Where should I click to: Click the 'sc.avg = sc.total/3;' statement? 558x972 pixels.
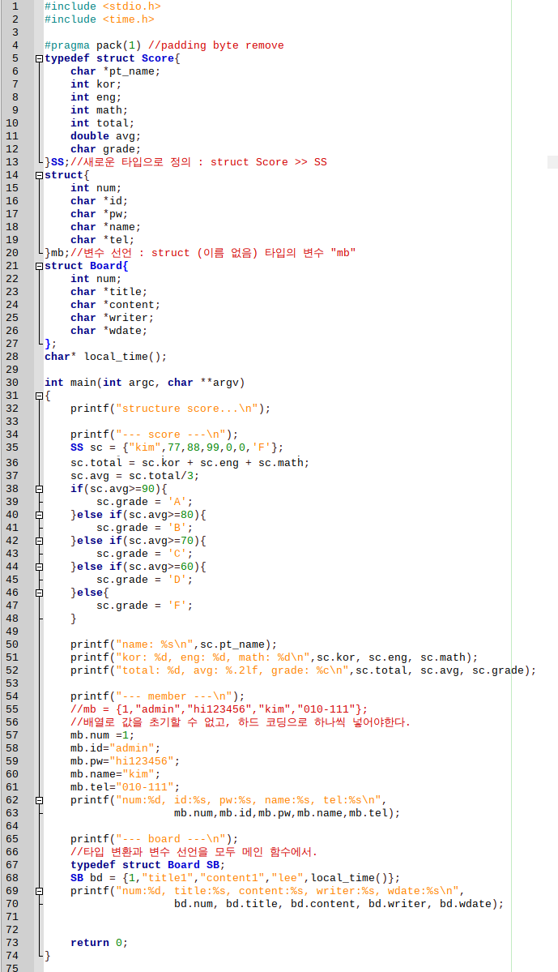135,477
